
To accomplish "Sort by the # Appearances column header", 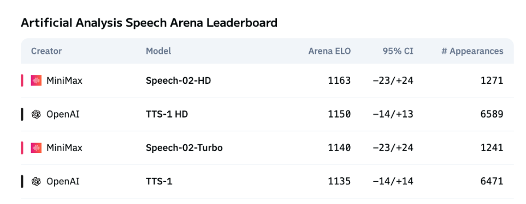I will pos(472,51).
